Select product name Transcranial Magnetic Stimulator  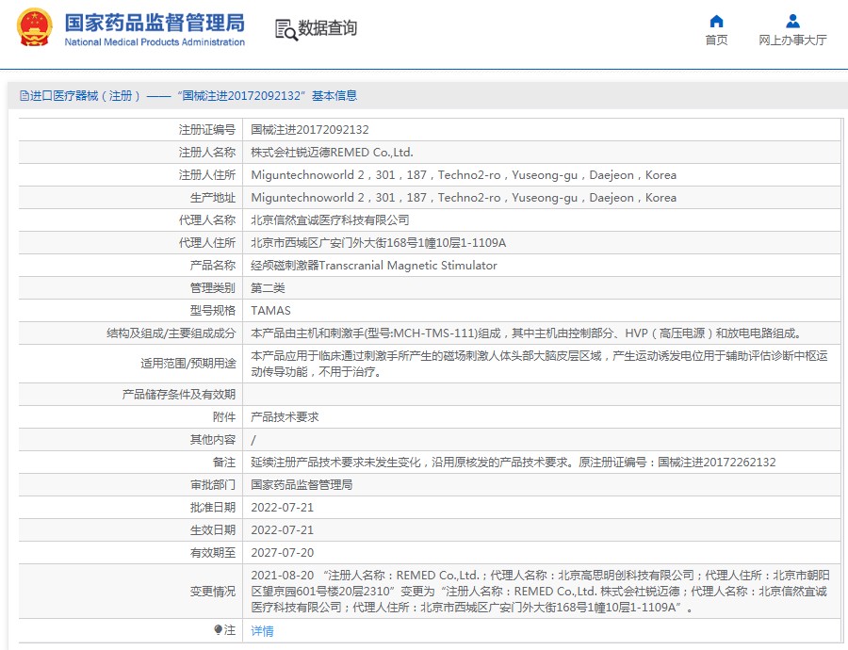coord(374,266)
